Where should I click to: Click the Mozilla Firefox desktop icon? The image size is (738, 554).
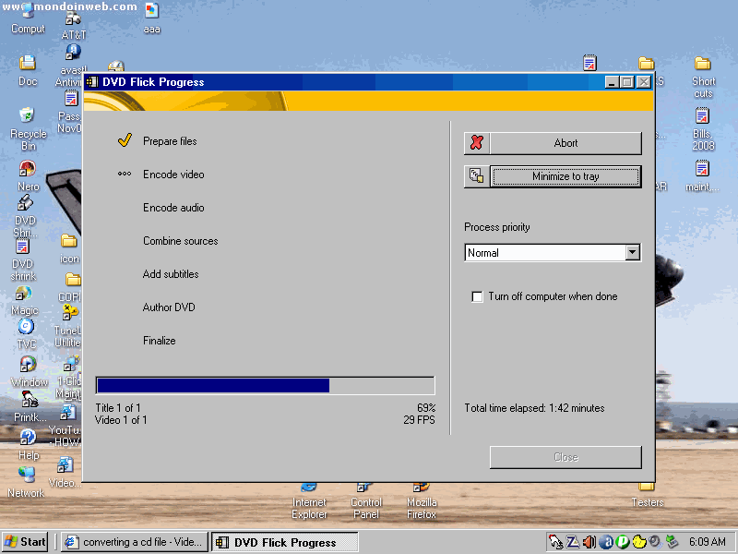pos(422,488)
